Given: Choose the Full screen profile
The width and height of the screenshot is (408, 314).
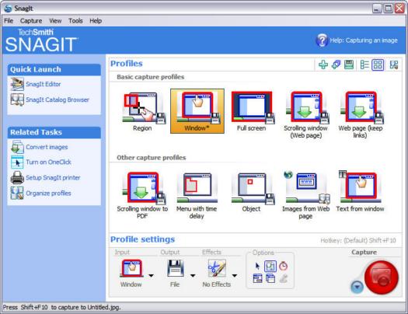Looking at the screenshot, I should [252, 111].
